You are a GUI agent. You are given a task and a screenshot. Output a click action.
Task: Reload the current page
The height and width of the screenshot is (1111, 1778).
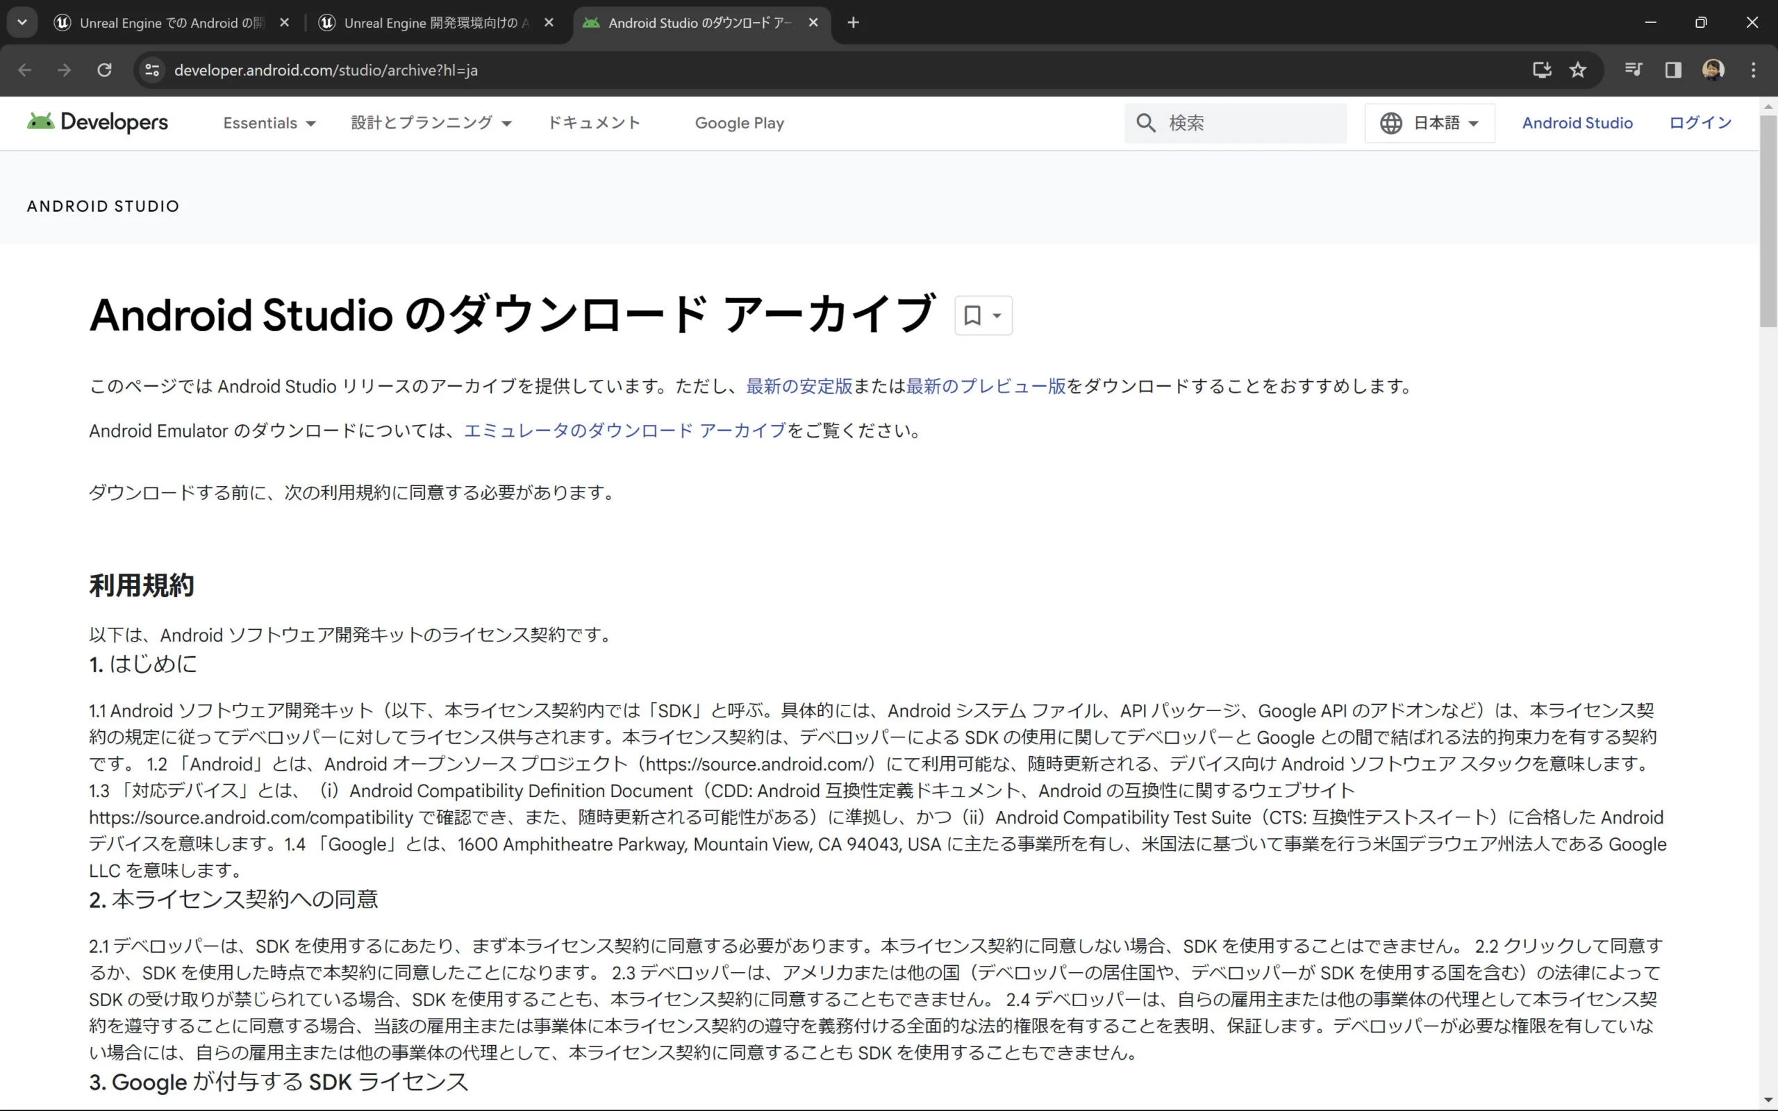coord(104,70)
